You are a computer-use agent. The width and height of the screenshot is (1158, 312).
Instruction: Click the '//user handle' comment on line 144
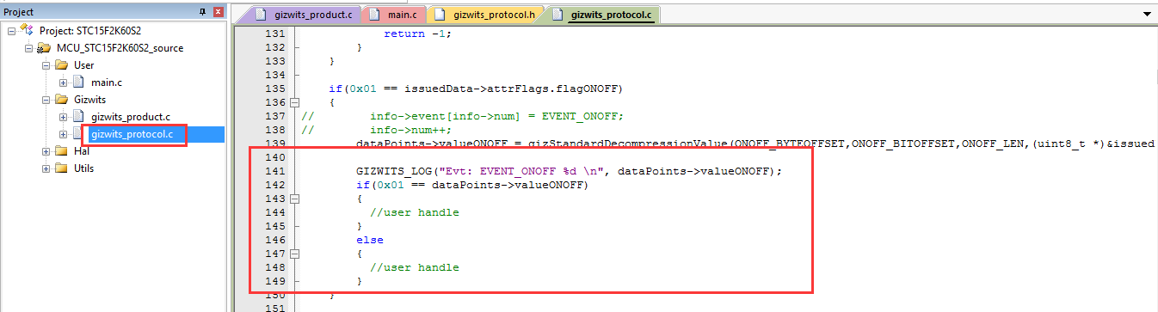point(415,212)
